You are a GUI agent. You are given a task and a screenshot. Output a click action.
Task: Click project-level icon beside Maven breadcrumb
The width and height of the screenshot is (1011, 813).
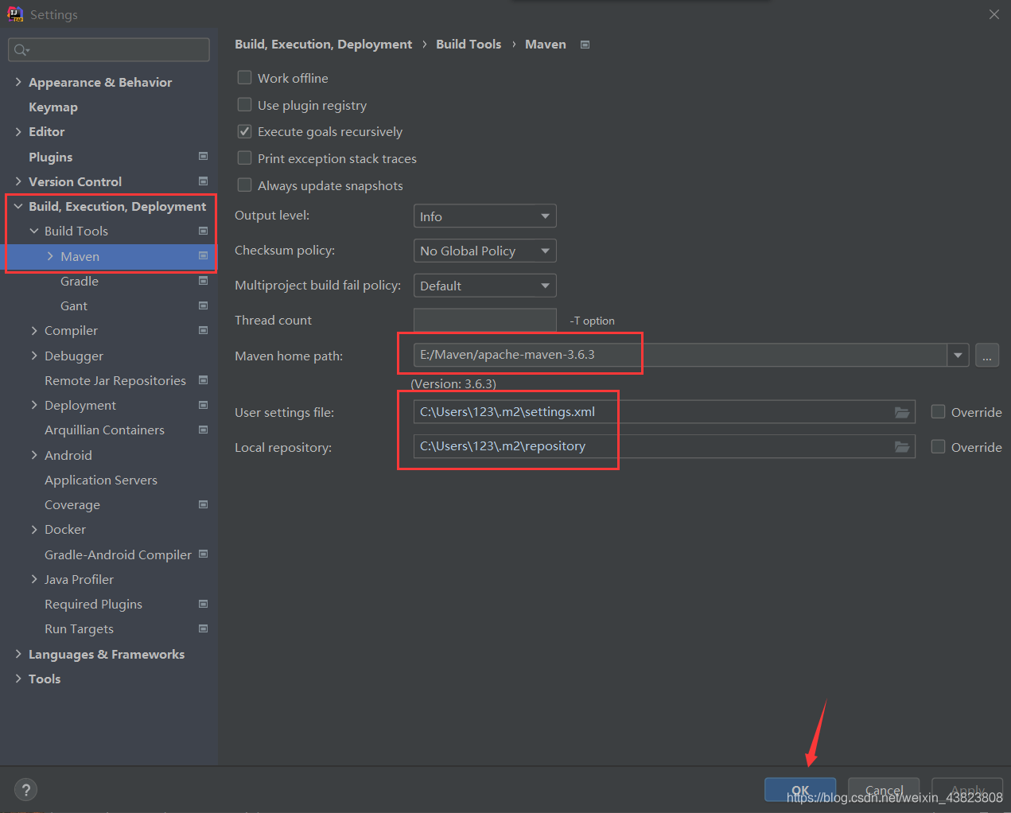point(585,45)
